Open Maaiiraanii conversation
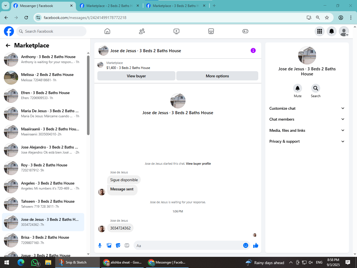This screenshot has width=357, height=268. [x=43, y=132]
